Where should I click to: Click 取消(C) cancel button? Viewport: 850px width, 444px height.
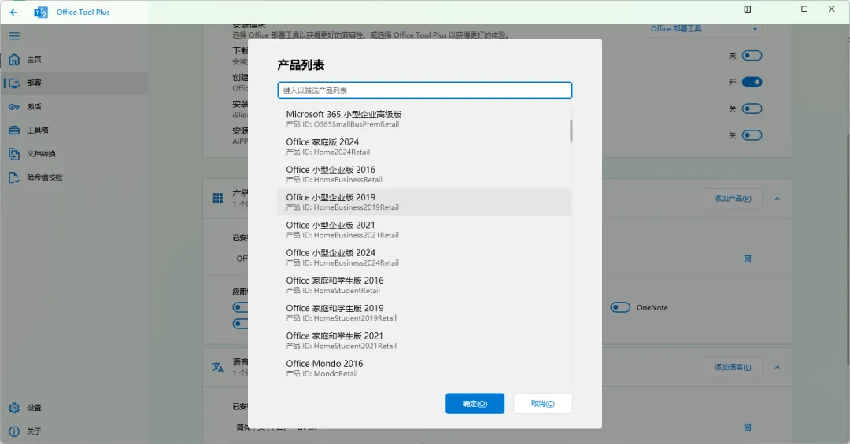(x=542, y=403)
